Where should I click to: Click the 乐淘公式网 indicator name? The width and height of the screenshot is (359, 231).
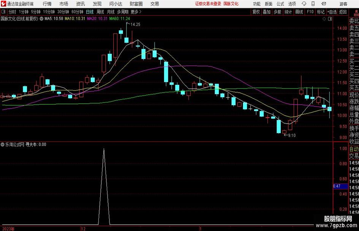click(x=15, y=145)
